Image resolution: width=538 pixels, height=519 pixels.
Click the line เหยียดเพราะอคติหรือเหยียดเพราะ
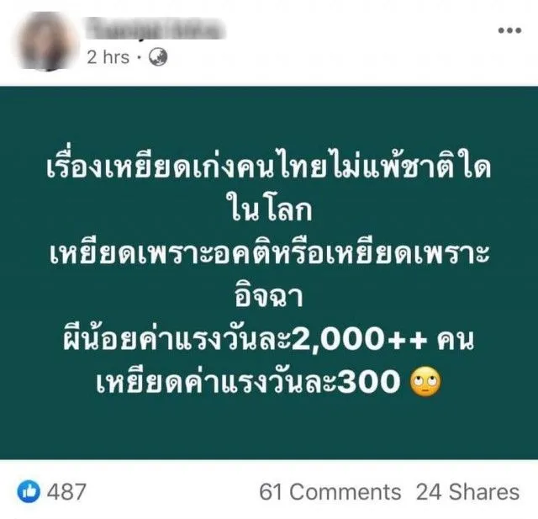[269, 253]
